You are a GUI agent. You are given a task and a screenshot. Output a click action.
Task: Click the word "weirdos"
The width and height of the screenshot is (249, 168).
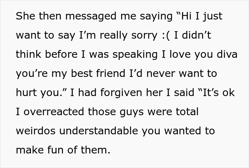coord(36,131)
